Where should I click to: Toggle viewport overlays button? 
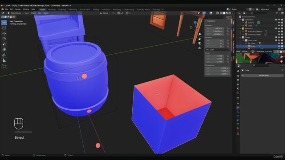pos(211,13)
